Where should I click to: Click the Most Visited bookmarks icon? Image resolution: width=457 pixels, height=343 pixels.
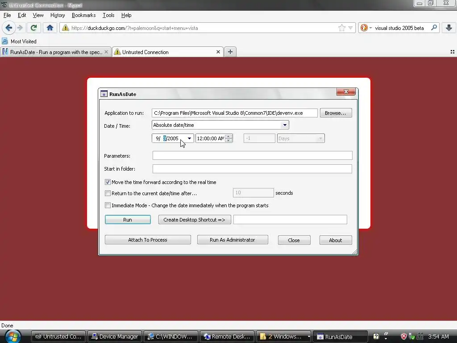click(5, 41)
